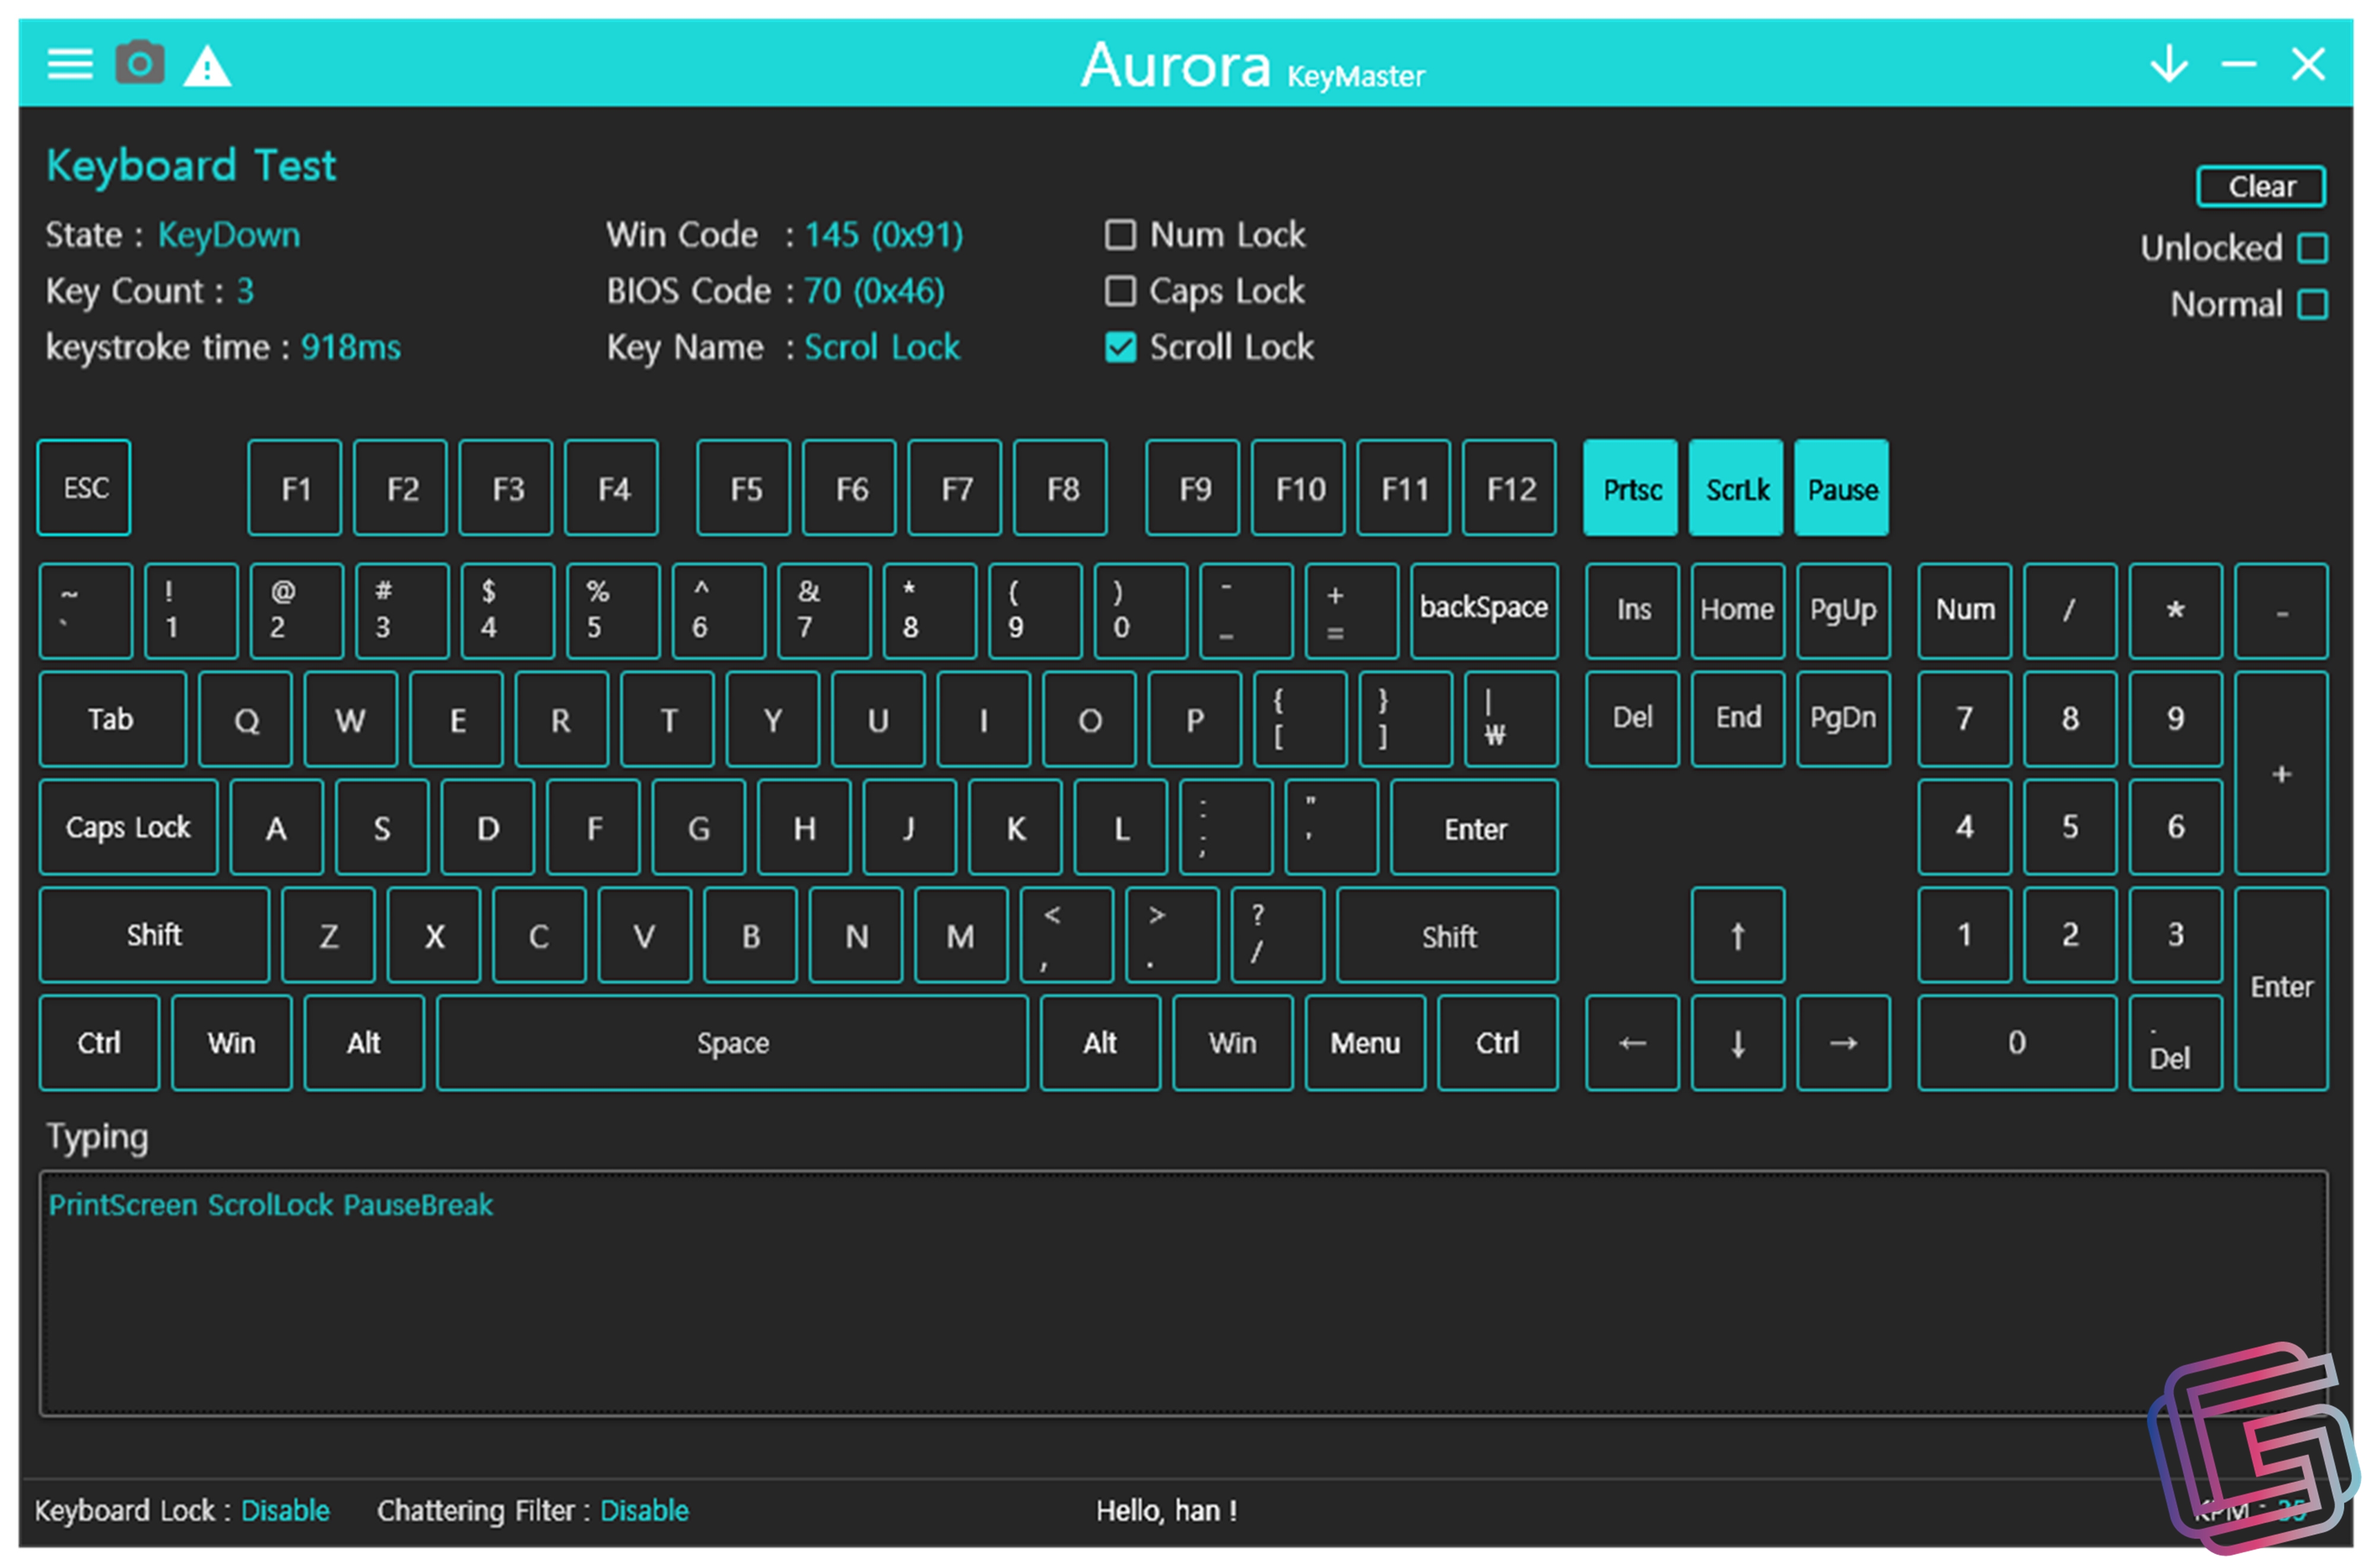The width and height of the screenshot is (2374, 1568).
Task: Click the Clear button
Action: [2260, 187]
